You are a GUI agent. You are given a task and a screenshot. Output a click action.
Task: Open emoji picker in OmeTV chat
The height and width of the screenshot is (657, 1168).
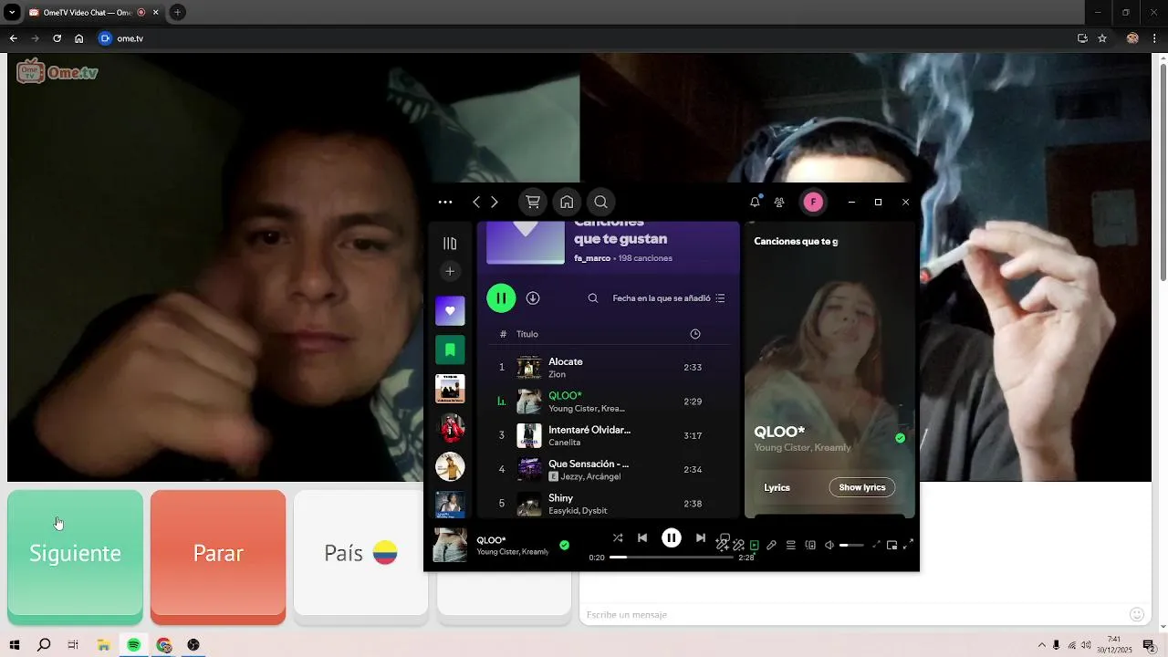1137,615
